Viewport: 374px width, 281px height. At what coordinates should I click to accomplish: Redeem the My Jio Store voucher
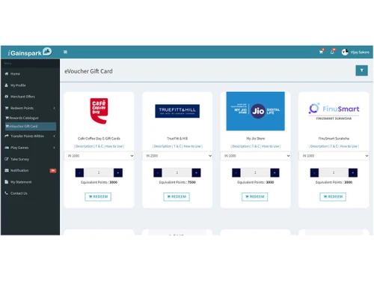[255, 197]
